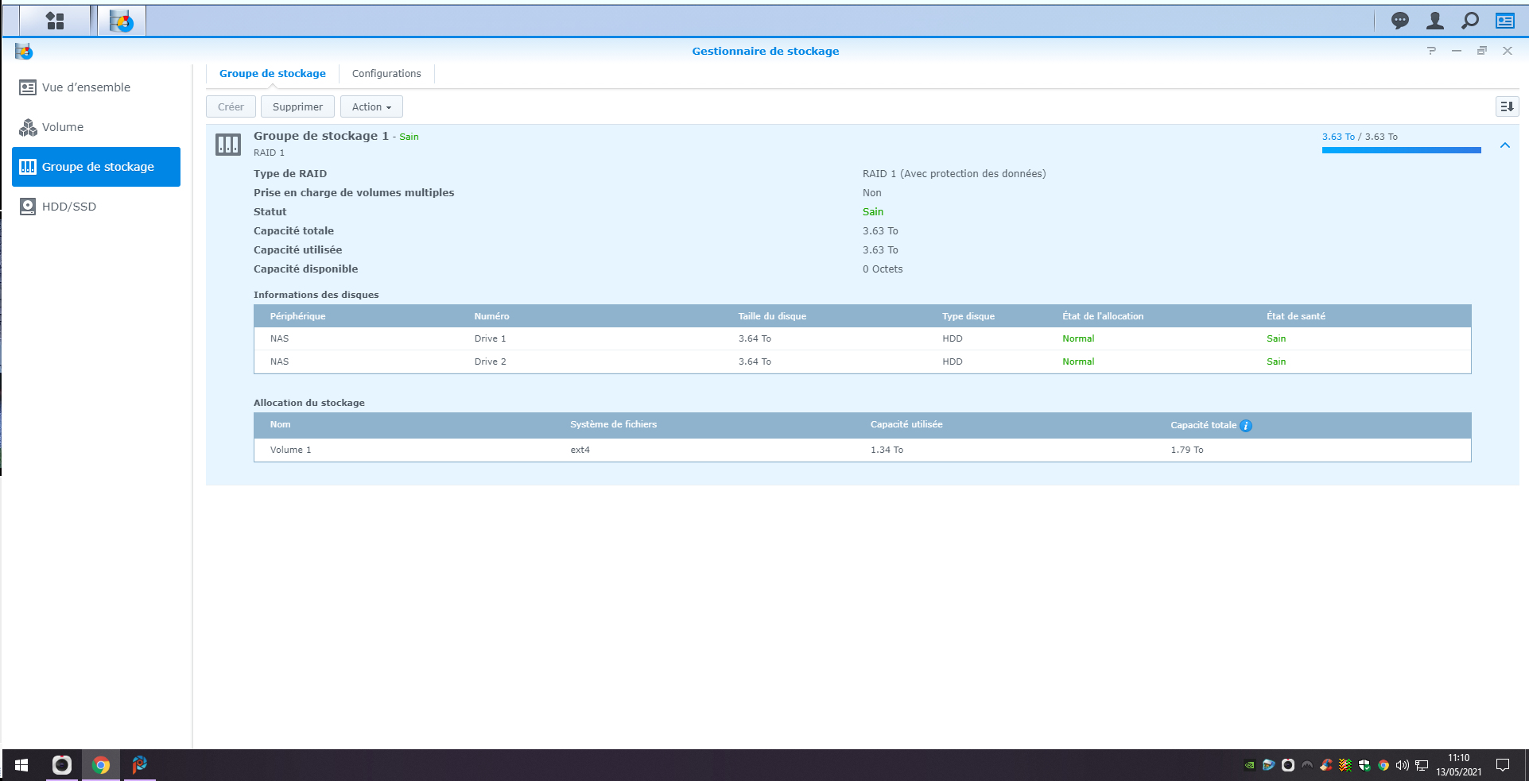Open the DSM main menu icon

coord(55,21)
